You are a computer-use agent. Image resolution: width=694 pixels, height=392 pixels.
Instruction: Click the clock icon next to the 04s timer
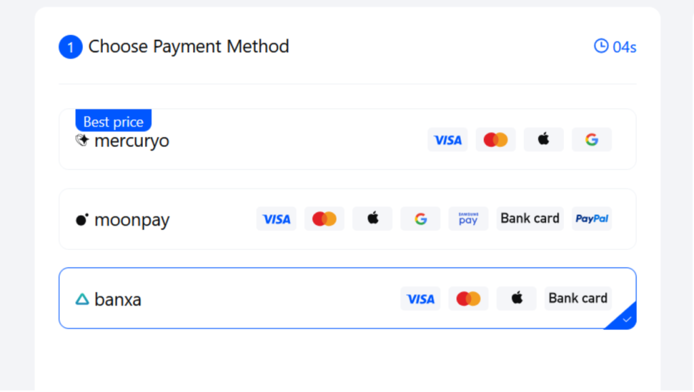tap(600, 46)
